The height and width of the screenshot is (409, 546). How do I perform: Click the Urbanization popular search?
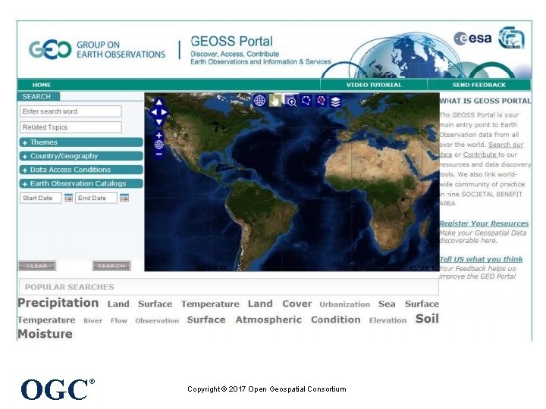click(345, 304)
